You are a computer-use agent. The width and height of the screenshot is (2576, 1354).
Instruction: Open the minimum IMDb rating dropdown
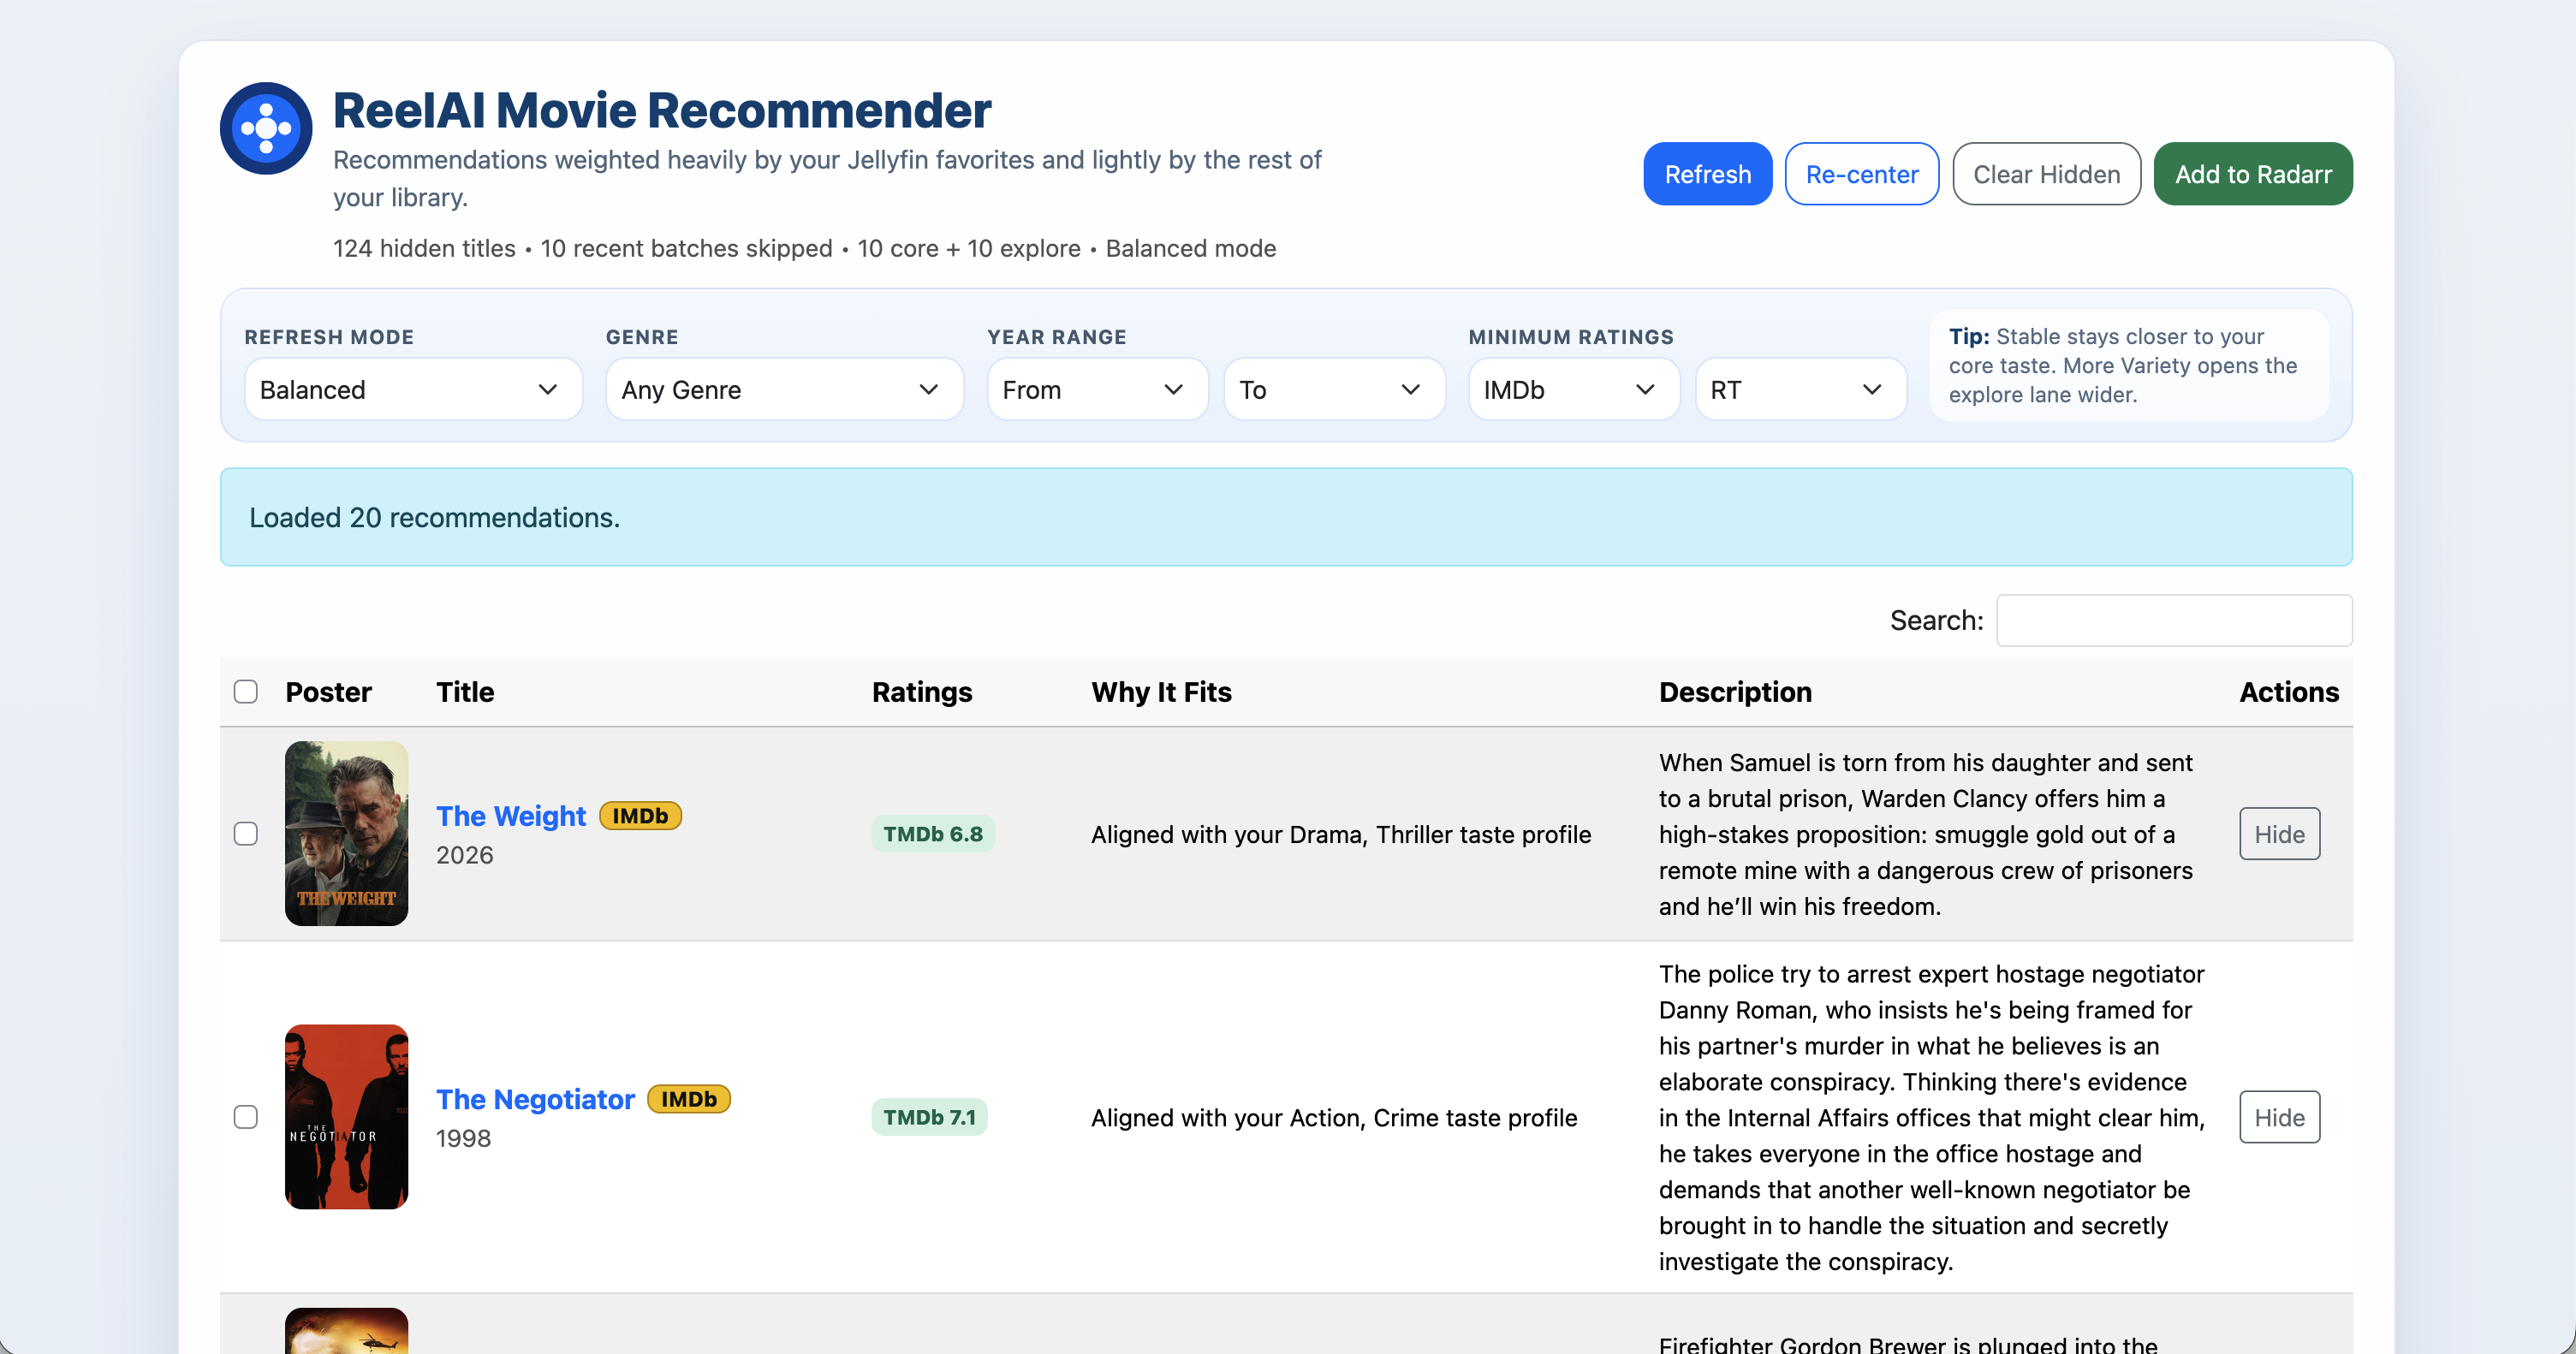click(1573, 390)
